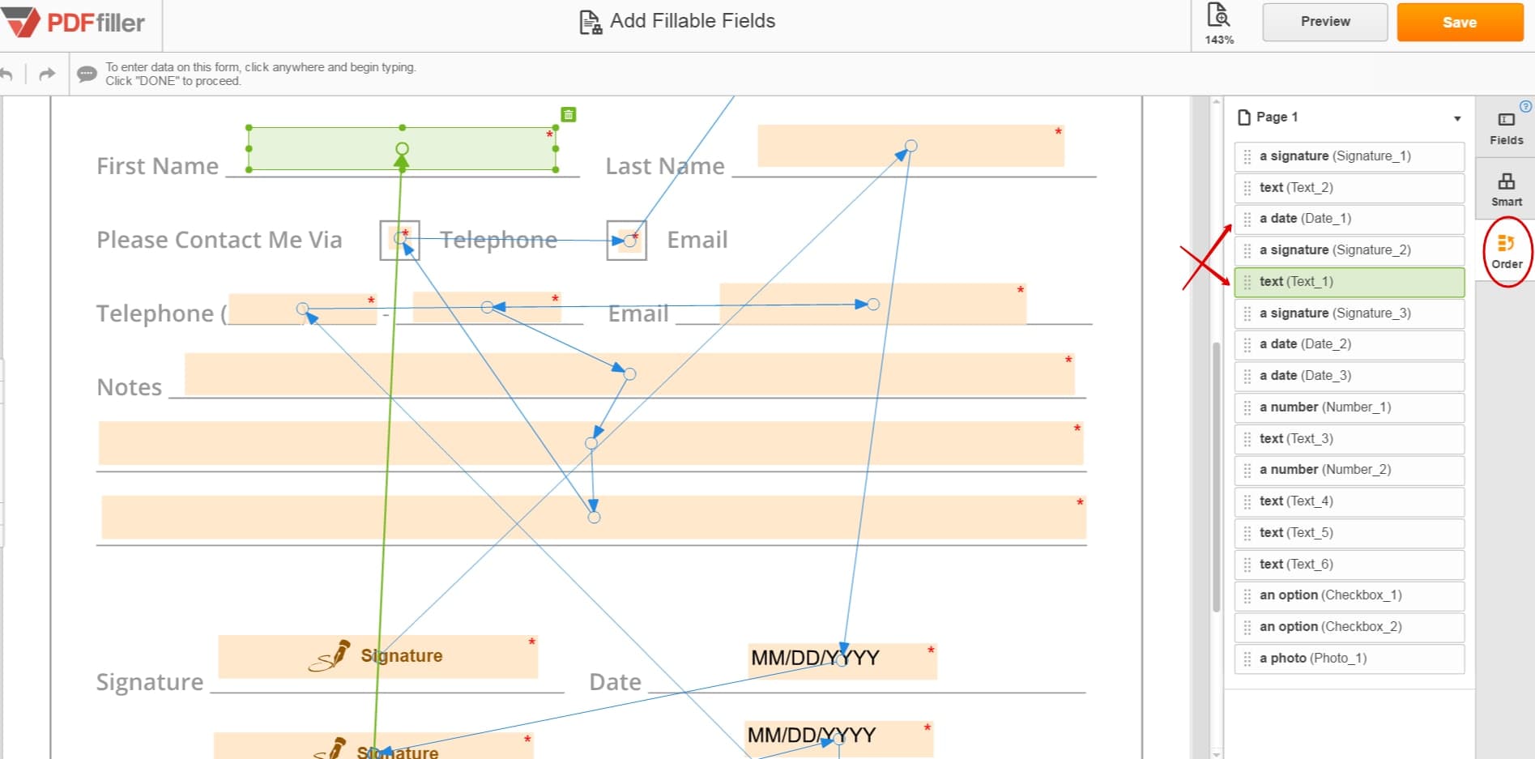The height and width of the screenshot is (759, 1535).
Task: Click drag handle of Checkbox_2 row
Action: coord(1247,627)
